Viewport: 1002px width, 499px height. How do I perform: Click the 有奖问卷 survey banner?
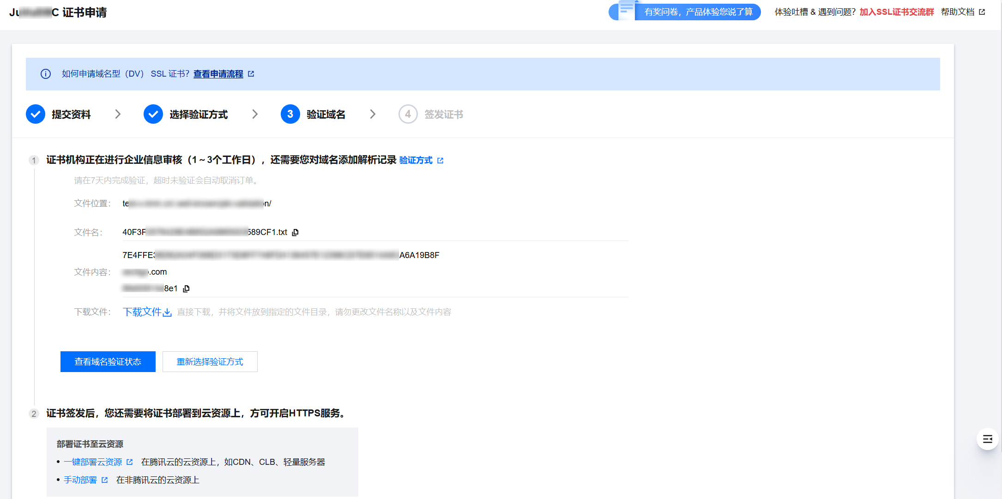[x=698, y=12]
